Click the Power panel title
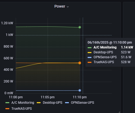 coord(60,6)
